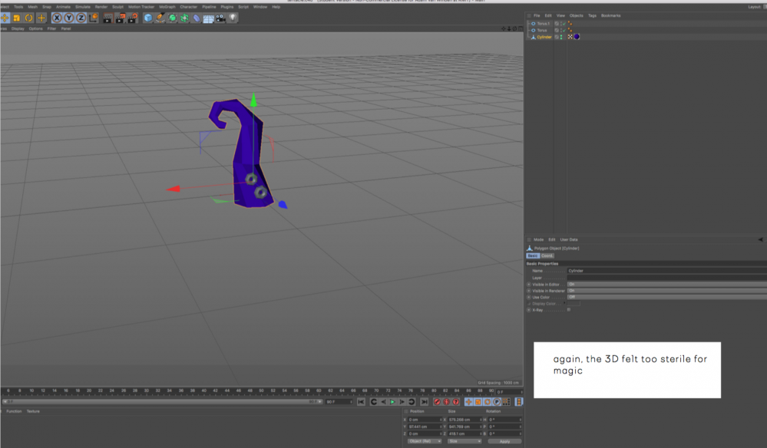
Task: Add a Cube primitive object
Action: coord(147,18)
